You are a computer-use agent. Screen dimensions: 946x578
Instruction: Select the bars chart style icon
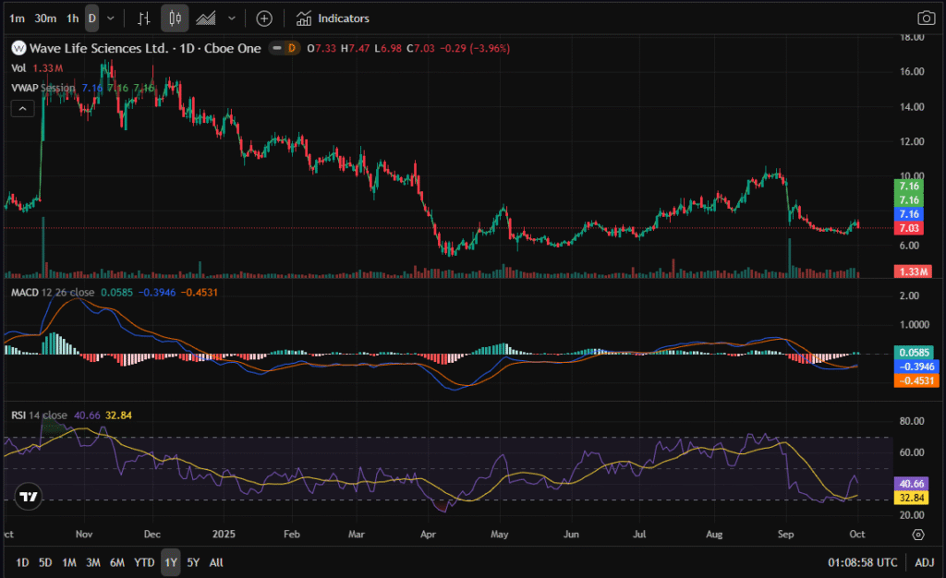143,18
